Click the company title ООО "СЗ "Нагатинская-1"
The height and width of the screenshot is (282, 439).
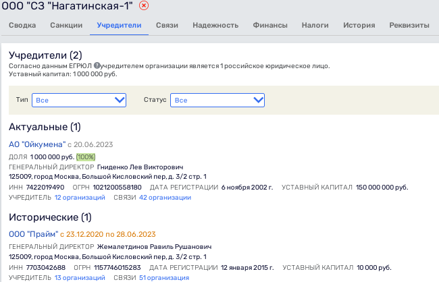67,5
